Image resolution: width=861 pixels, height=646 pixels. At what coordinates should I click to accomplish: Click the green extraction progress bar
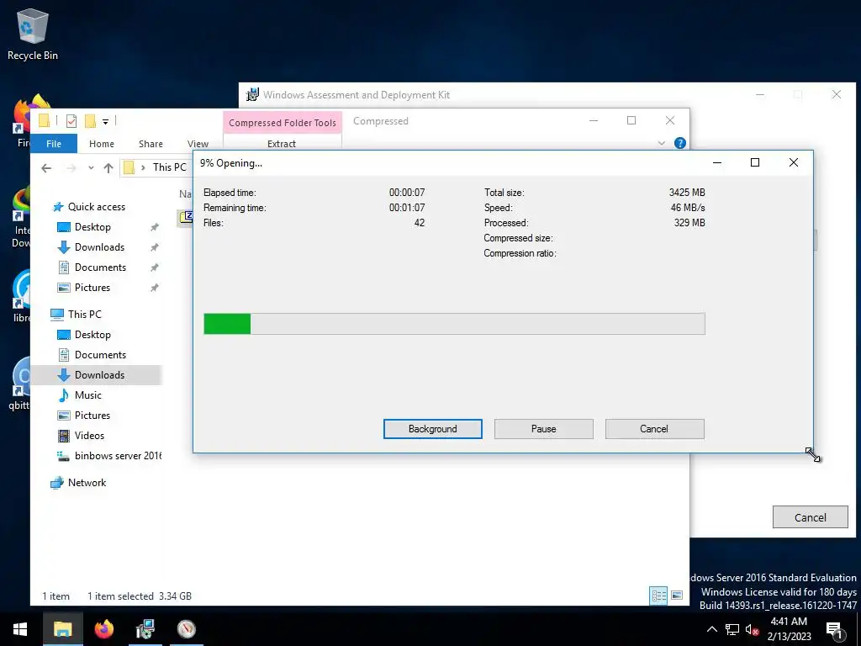[x=454, y=324]
